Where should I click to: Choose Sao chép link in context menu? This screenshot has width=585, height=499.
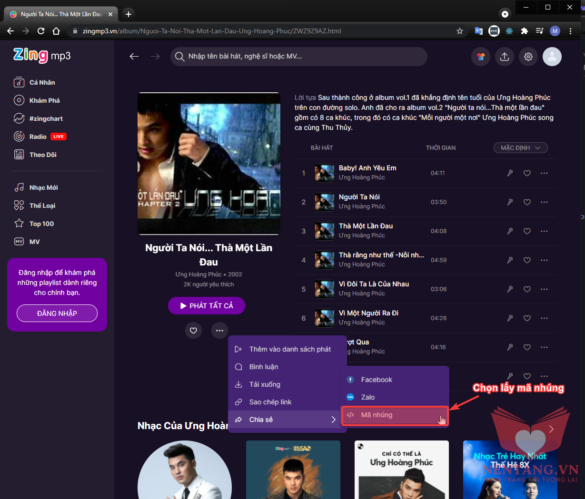point(270,402)
